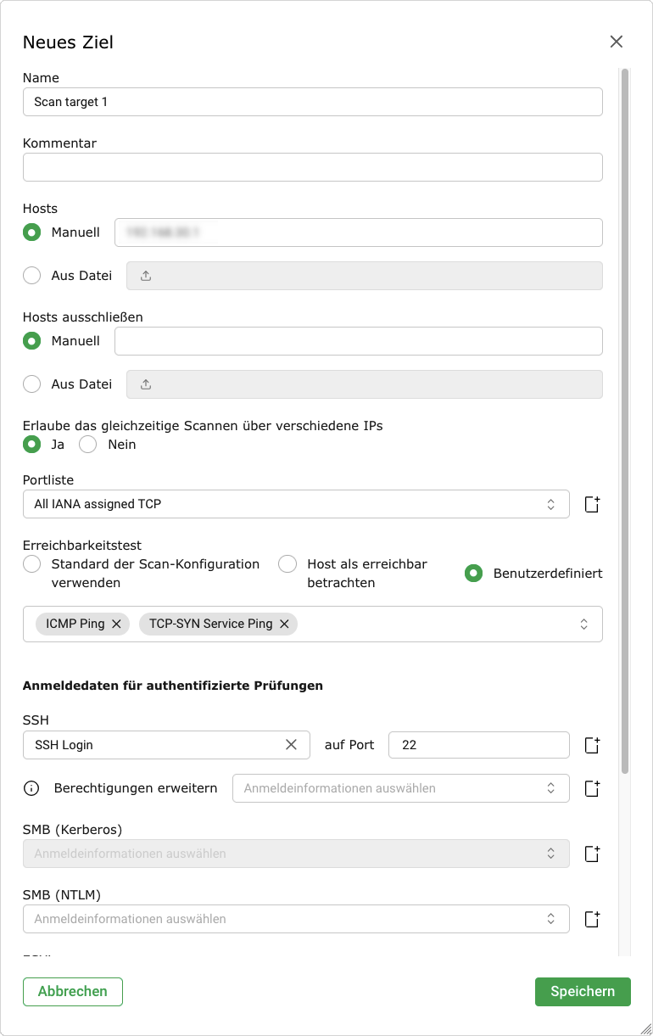The height and width of the screenshot is (1036, 653).
Task: Create new SSH credential icon
Action: (x=592, y=745)
